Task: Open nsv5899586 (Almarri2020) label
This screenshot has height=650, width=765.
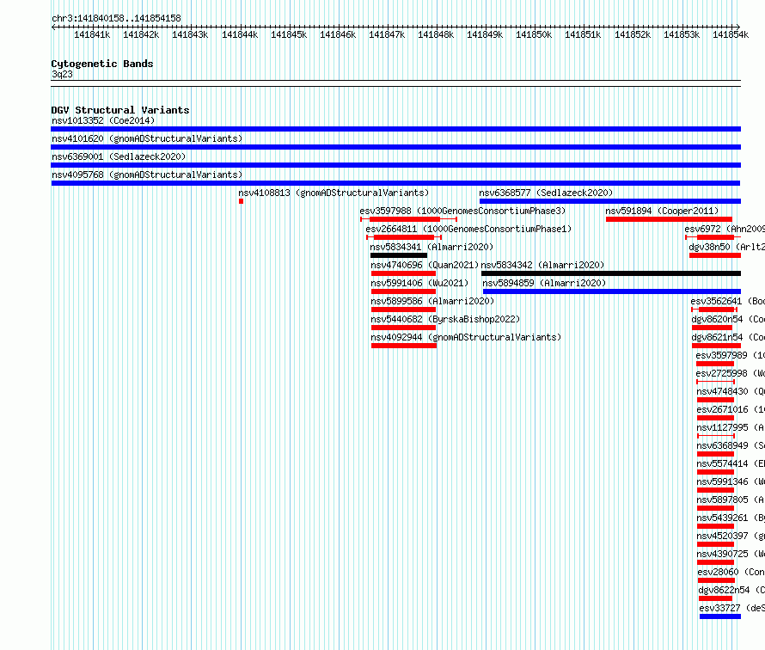Action: [432, 301]
